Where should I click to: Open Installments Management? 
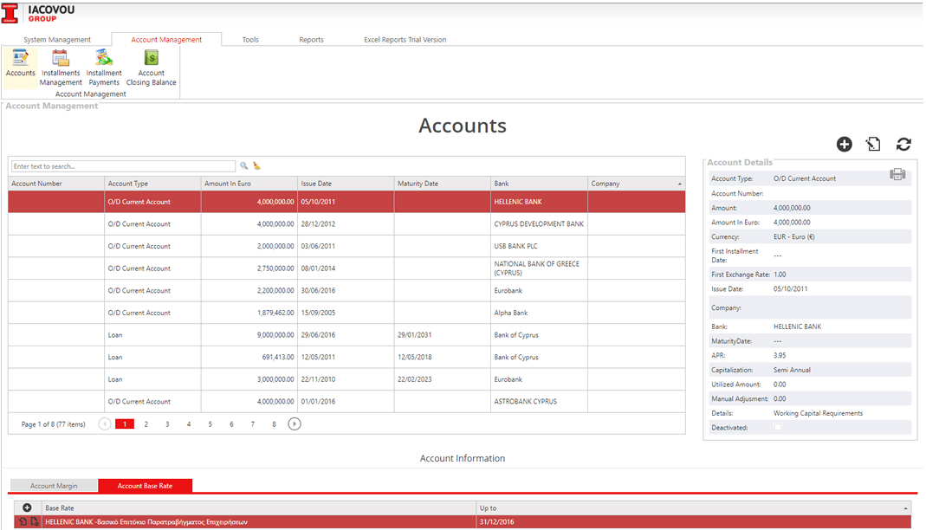61,68
